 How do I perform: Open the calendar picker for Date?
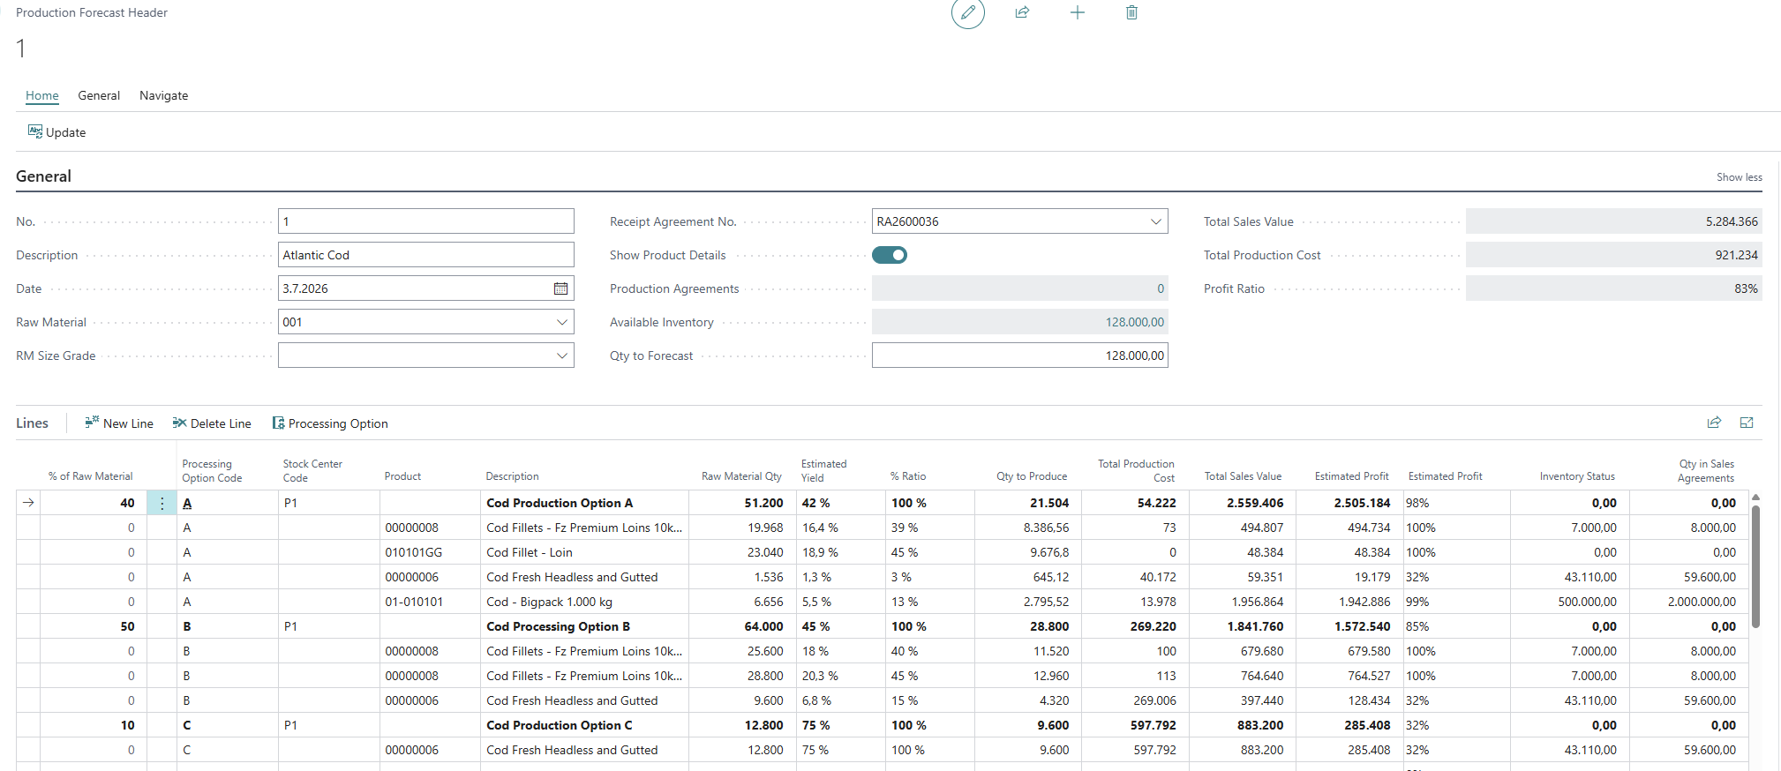point(560,288)
